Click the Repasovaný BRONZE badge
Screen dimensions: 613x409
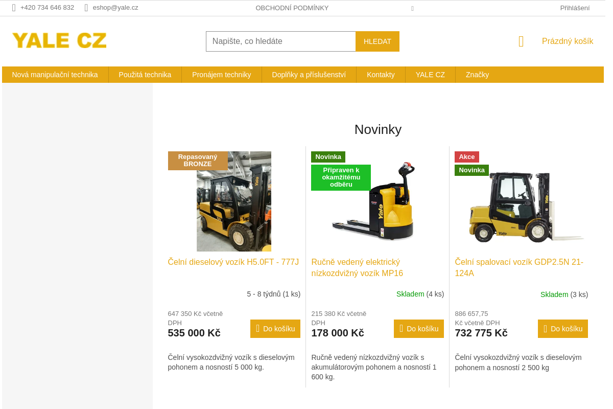click(x=198, y=161)
